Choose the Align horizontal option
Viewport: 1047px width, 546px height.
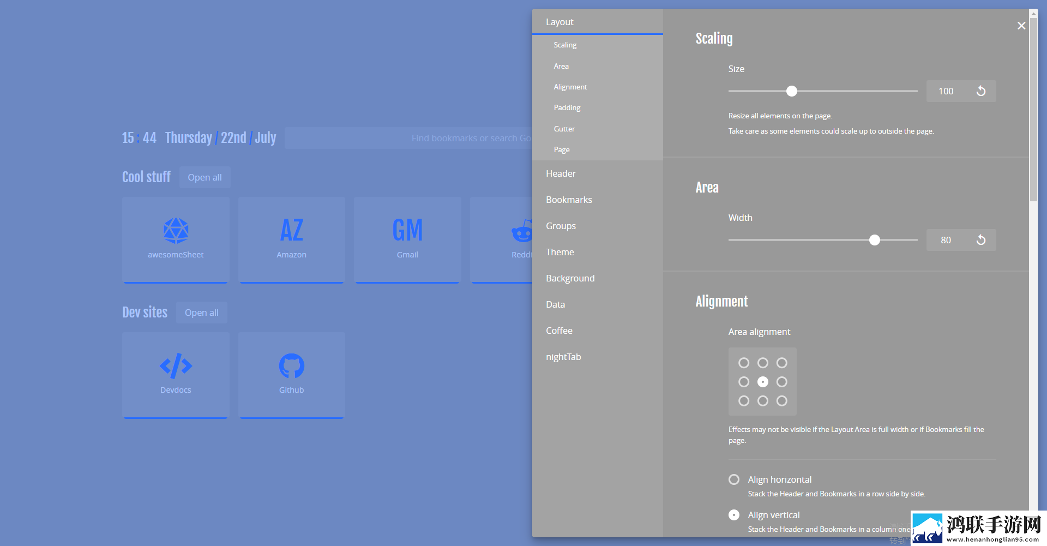point(734,479)
